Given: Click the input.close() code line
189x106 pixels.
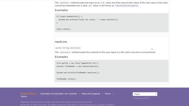Looking at the screenshot, I should (x=64, y=29).
